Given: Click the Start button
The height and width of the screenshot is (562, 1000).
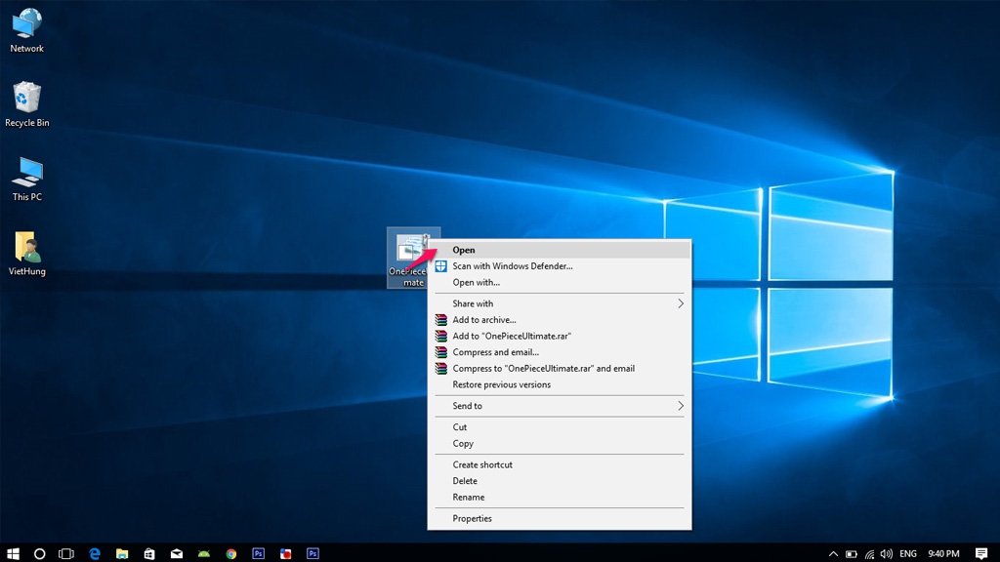Looking at the screenshot, I should (x=14, y=553).
